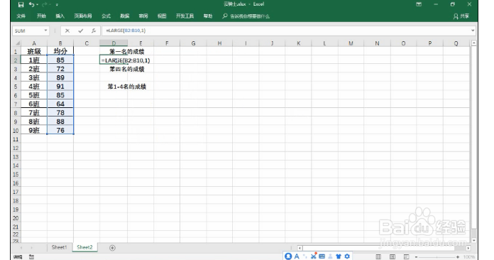
Task: Select column A header
Action: coord(34,43)
